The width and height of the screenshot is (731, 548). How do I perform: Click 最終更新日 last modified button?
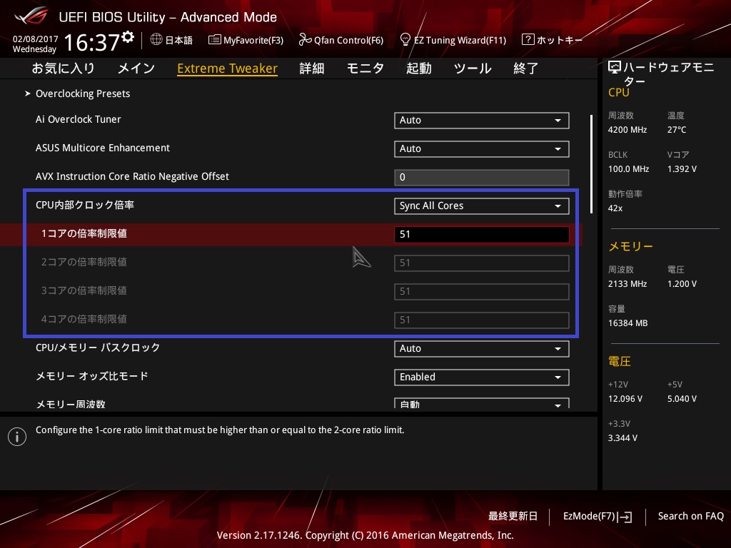point(513,516)
